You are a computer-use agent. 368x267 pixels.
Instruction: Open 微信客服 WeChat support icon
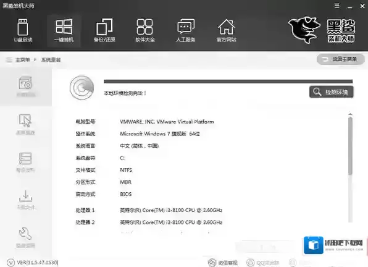212,263
